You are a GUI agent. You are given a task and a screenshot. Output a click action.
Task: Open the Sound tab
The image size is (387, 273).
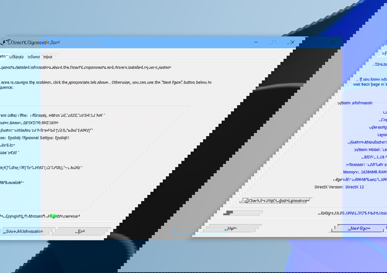pos(34,57)
